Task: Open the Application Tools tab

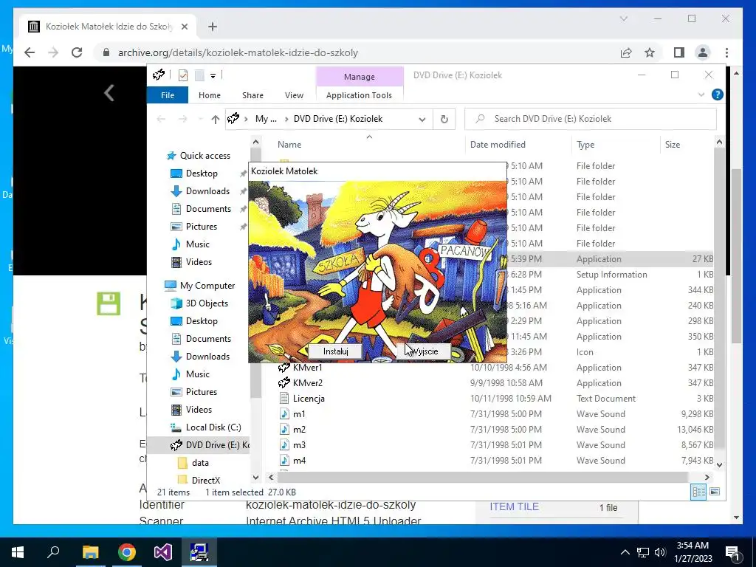Action: (x=360, y=95)
